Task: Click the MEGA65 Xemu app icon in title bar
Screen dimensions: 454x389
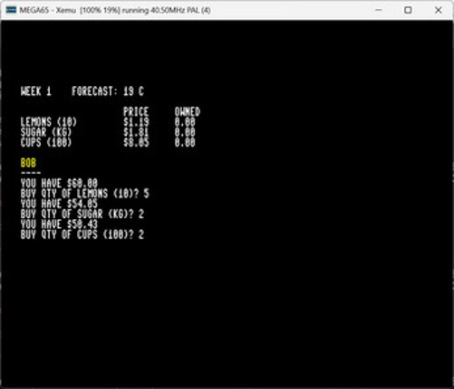Action: [x=11, y=10]
